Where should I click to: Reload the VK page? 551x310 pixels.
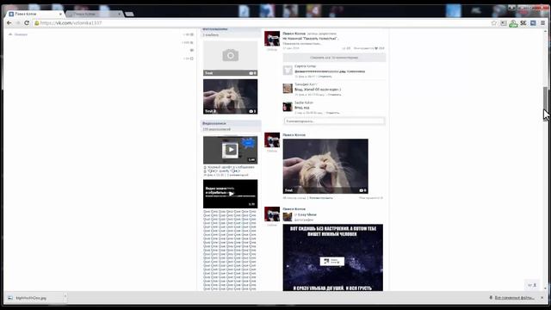27,23
